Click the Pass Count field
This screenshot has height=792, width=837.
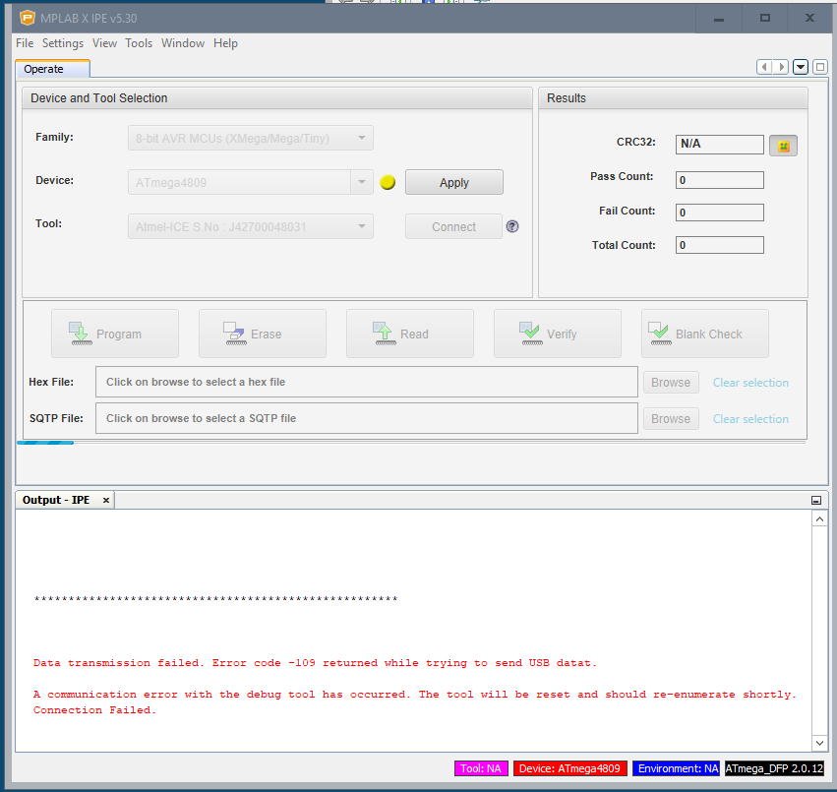click(x=720, y=180)
